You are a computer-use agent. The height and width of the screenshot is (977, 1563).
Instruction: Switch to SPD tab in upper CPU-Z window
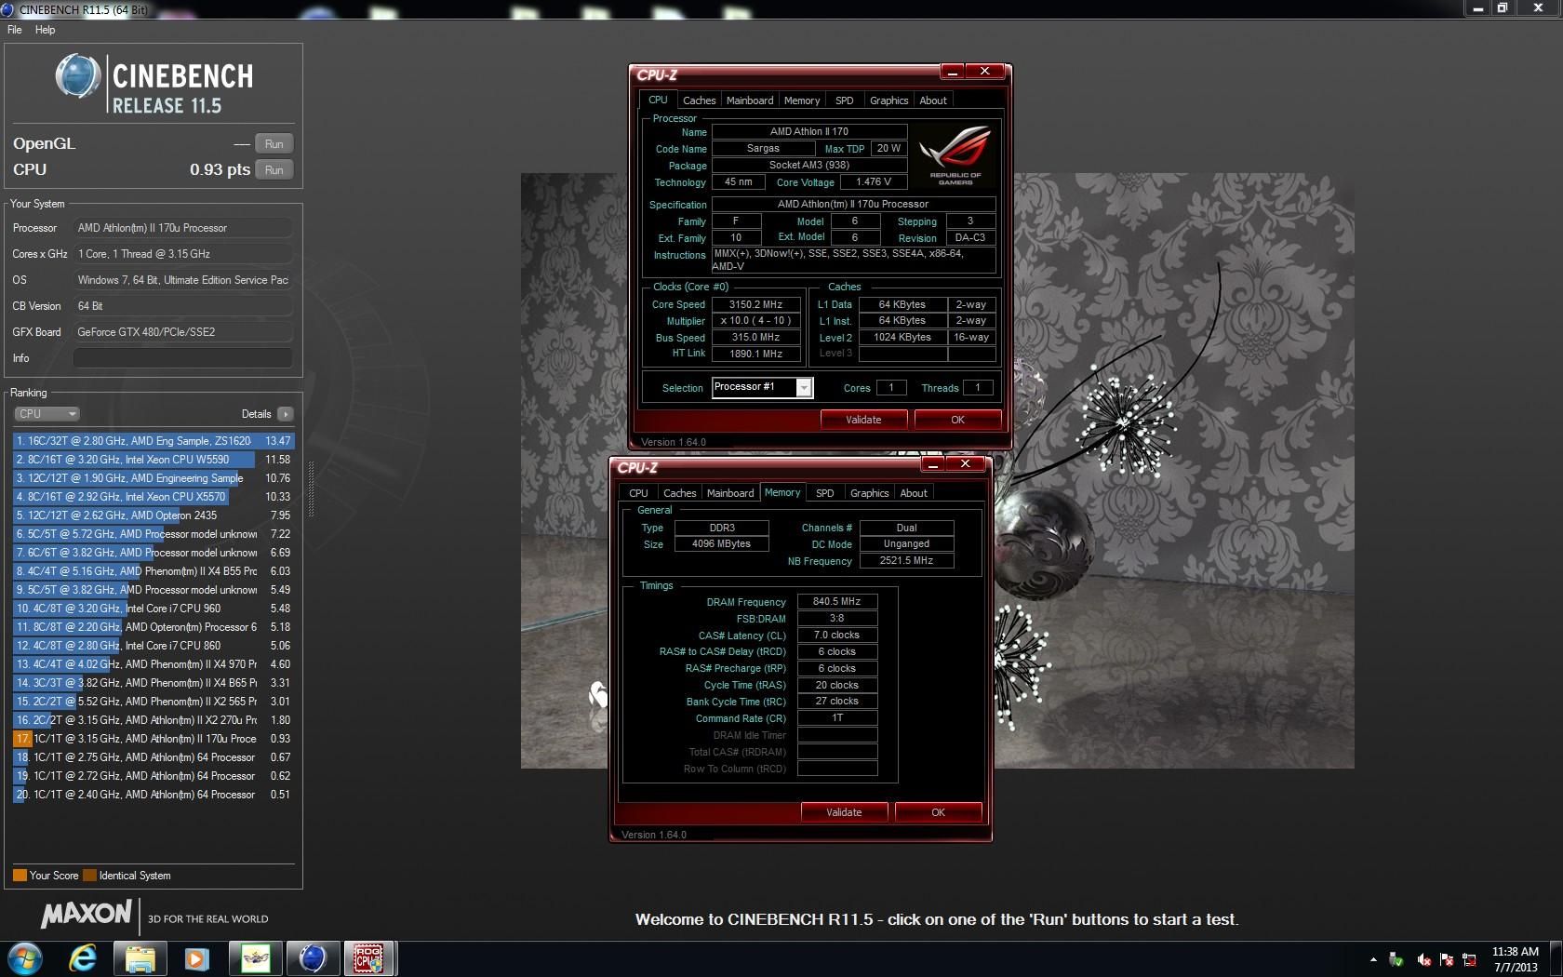(x=845, y=100)
